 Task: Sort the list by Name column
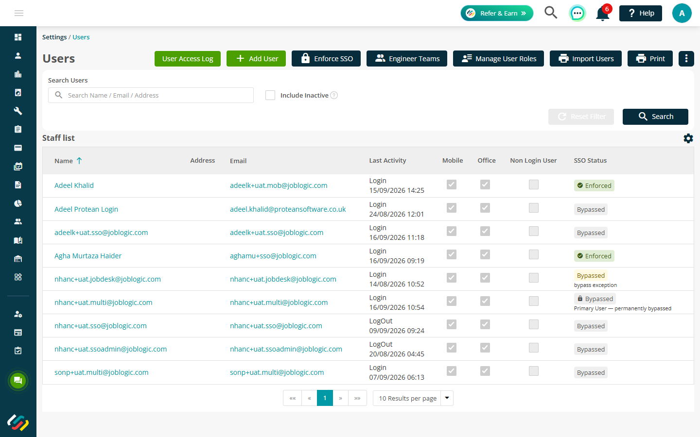pyautogui.click(x=68, y=161)
